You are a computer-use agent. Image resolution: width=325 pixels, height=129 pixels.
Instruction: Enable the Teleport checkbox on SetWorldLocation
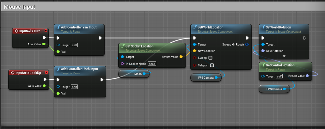pyautogui.click(x=212, y=65)
